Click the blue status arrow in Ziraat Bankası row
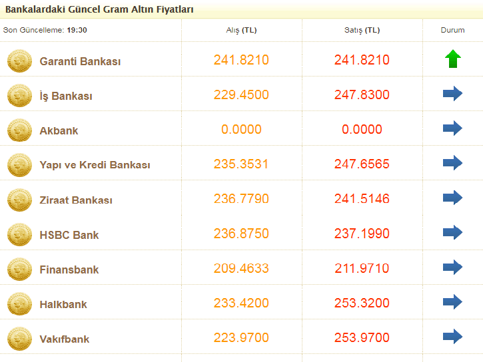The image size is (483, 362). [x=452, y=198]
